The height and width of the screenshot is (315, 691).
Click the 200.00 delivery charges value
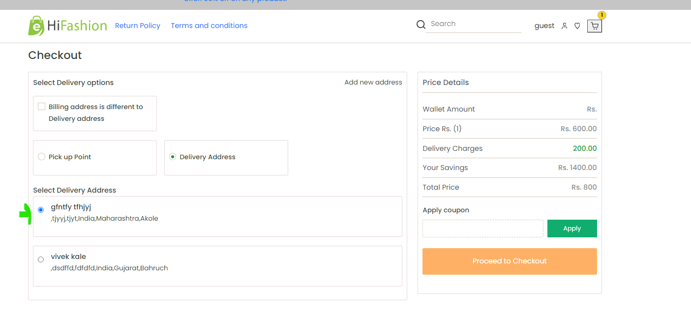[585, 148]
